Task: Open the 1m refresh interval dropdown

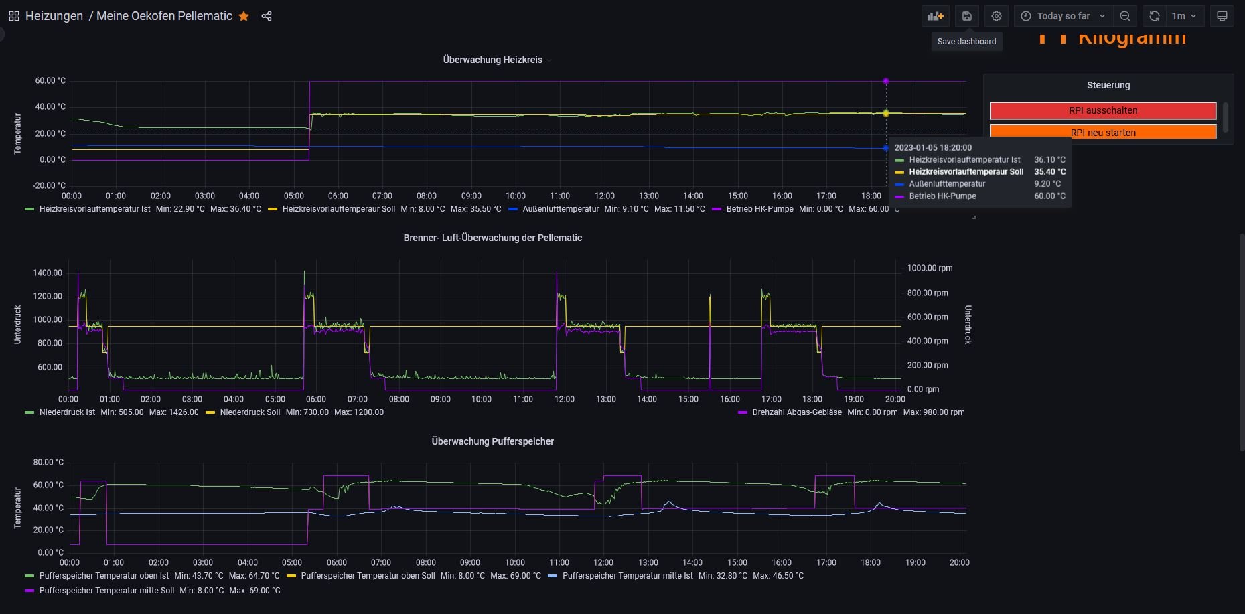Action: click(x=1183, y=16)
